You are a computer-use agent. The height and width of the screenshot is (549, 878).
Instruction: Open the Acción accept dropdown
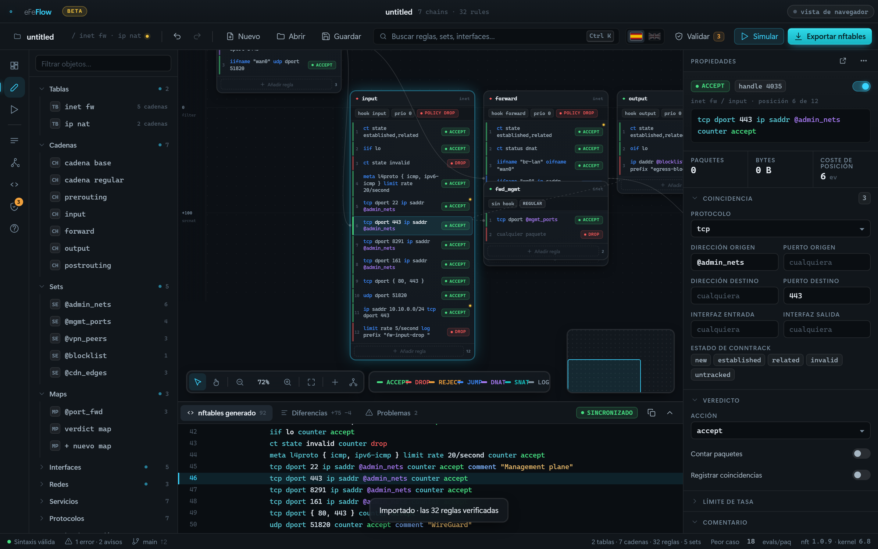[780, 431]
